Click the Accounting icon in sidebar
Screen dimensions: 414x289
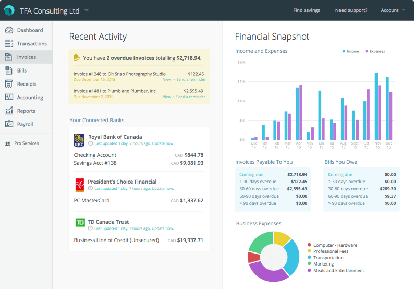pyautogui.click(x=9, y=98)
